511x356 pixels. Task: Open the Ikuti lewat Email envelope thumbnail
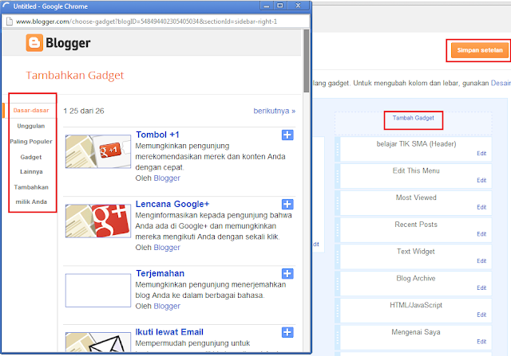tap(98, 342)
